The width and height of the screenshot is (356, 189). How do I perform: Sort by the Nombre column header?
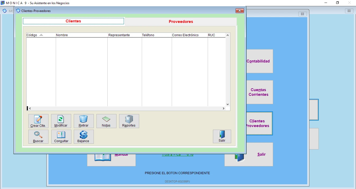[62, 35]
